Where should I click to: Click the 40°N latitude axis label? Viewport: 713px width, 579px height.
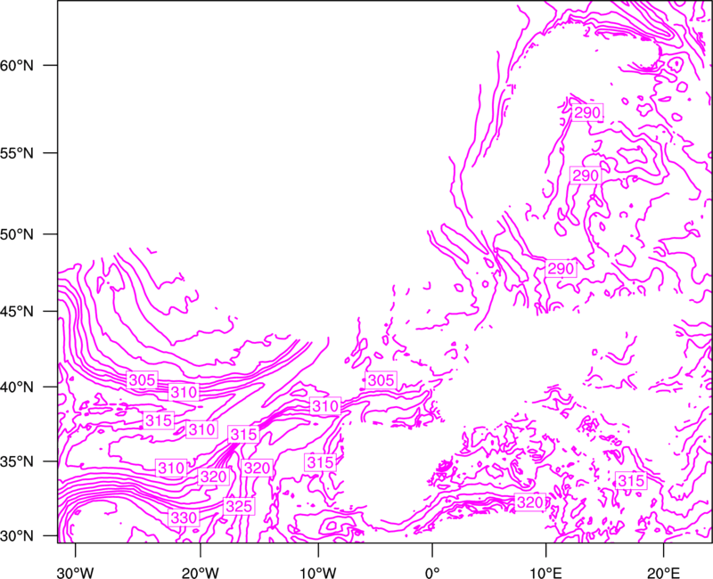pos(17,387)
